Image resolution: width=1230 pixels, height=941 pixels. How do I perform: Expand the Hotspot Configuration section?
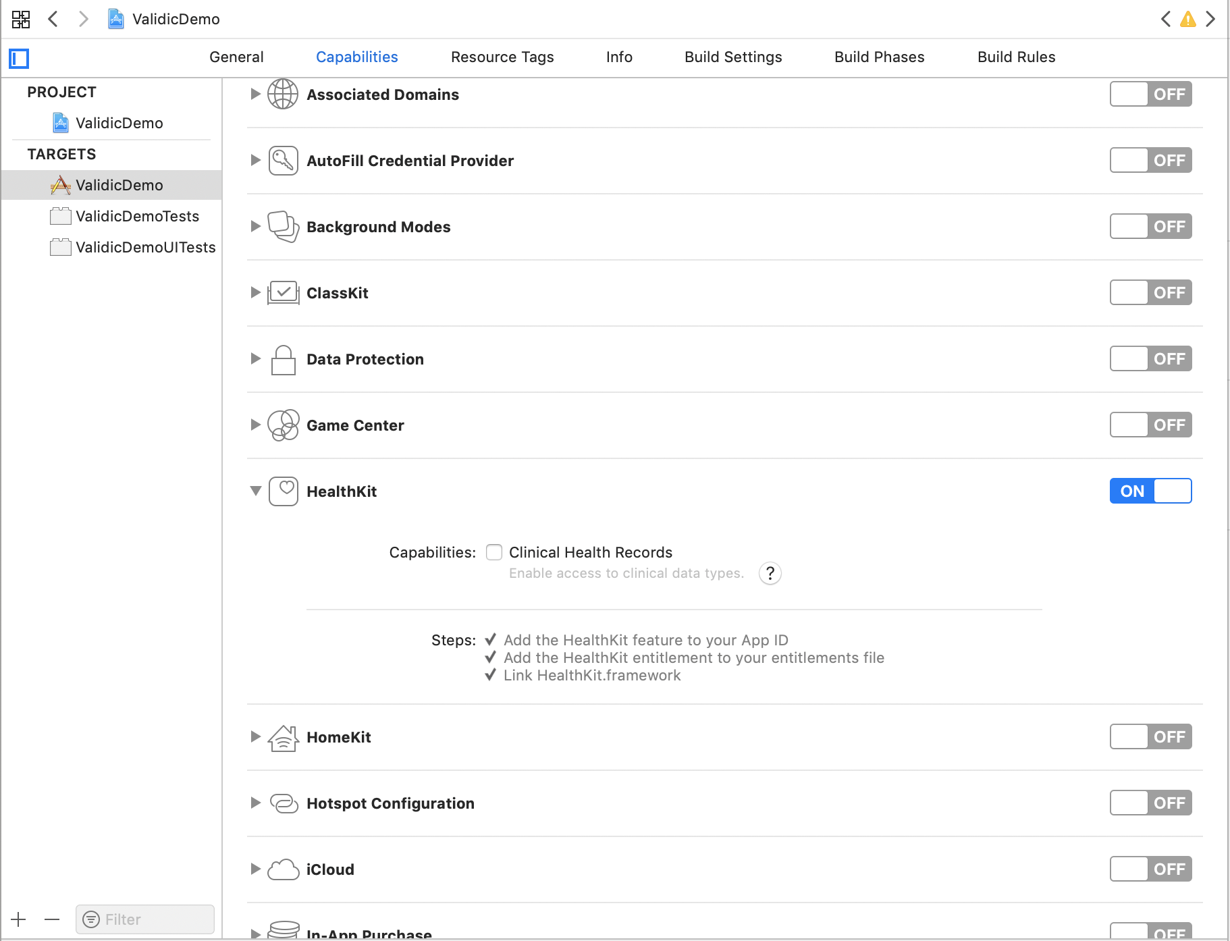pos(255,803)
